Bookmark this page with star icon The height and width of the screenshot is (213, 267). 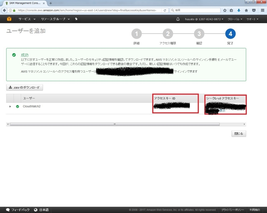pyautogui.click(x=225, y=10)
